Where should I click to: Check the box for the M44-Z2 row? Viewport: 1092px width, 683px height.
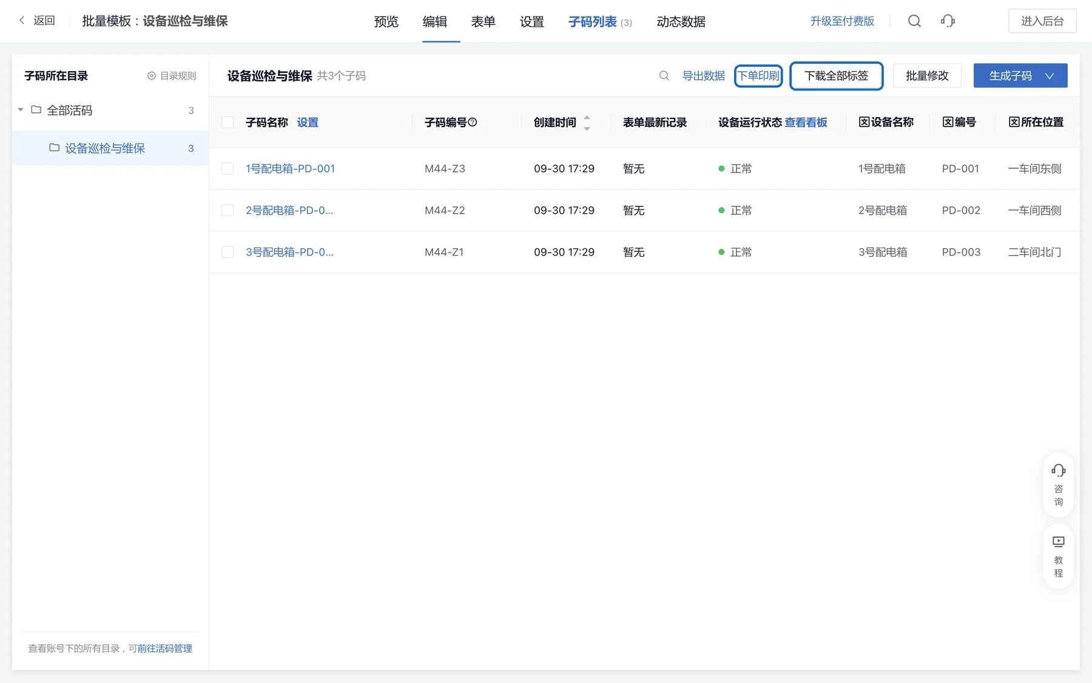tap(227, 210)
